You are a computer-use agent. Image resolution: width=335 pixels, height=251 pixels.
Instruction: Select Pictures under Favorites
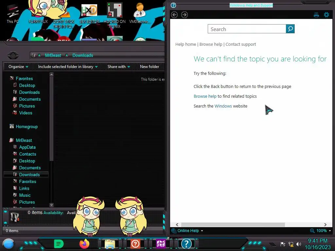27,106
